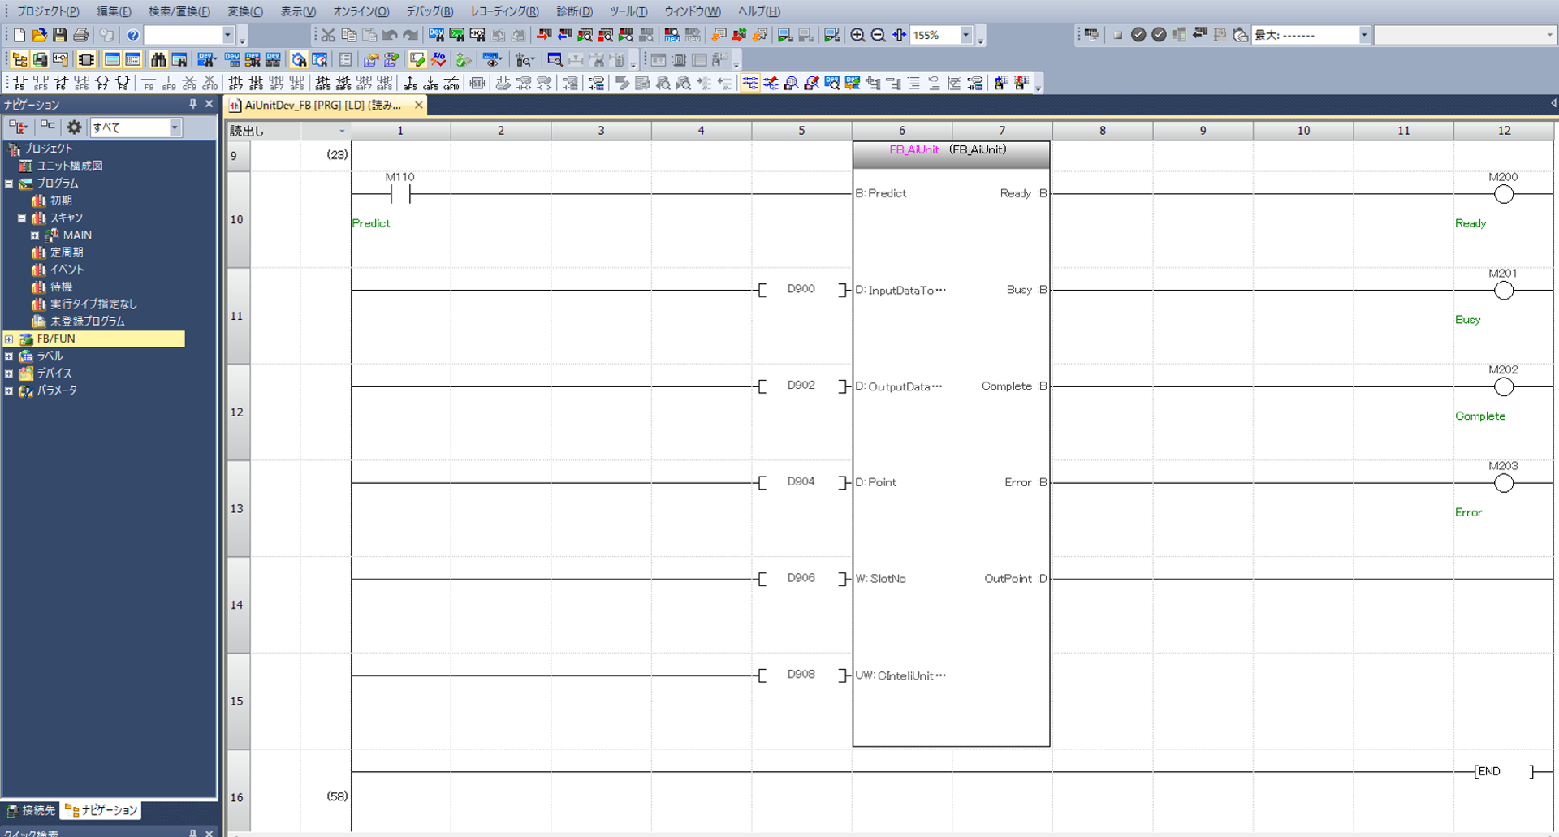Zoom in with the magnifier plus icon
Viewport: 1559px width, 837px height.
tap(857, 35)
